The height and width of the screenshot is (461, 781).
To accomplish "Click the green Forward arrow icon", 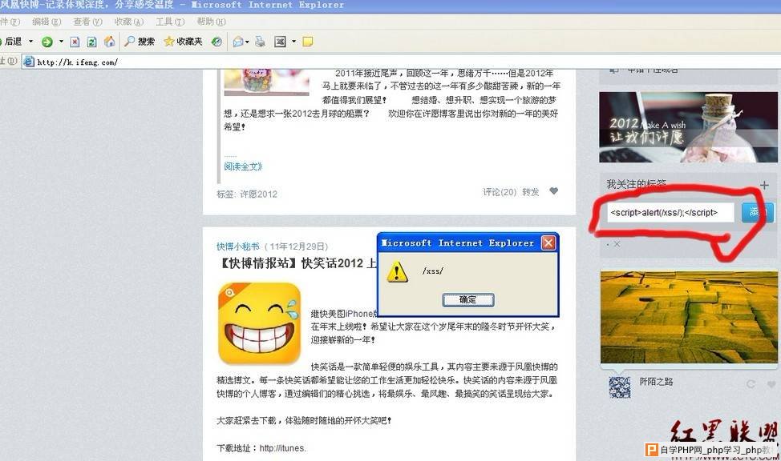I will pos(47,42).
